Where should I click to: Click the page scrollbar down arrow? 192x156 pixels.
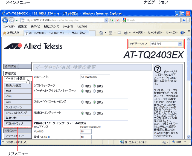[188, 137]
